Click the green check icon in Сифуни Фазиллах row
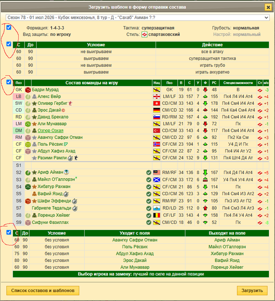275x301 pixels. tap(149, 222)
